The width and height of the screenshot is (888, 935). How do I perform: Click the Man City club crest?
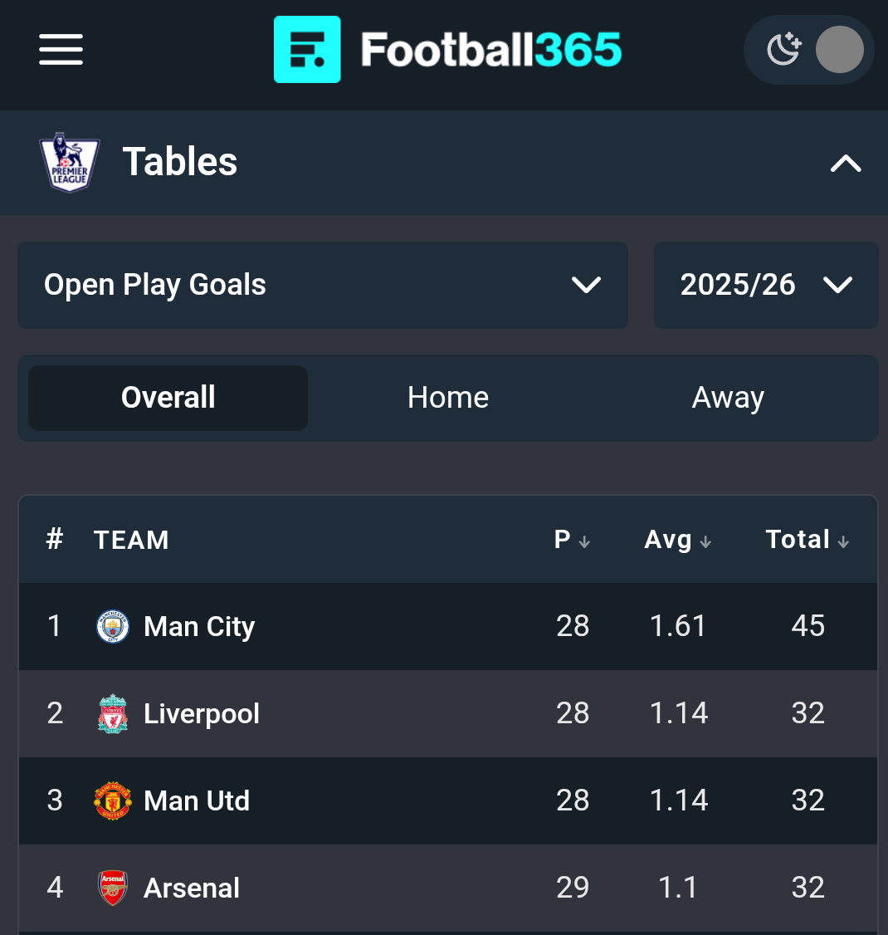click(113, 626)
